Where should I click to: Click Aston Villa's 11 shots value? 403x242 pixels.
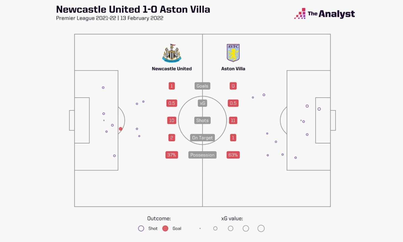233,120
